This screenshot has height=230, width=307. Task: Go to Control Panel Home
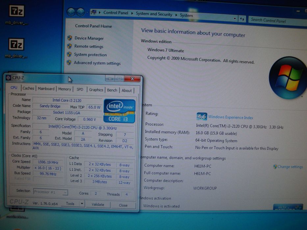93,26
